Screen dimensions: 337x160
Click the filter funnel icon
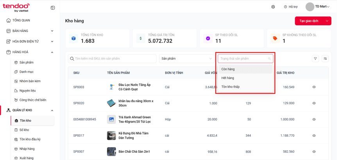(x=315, y=59)
